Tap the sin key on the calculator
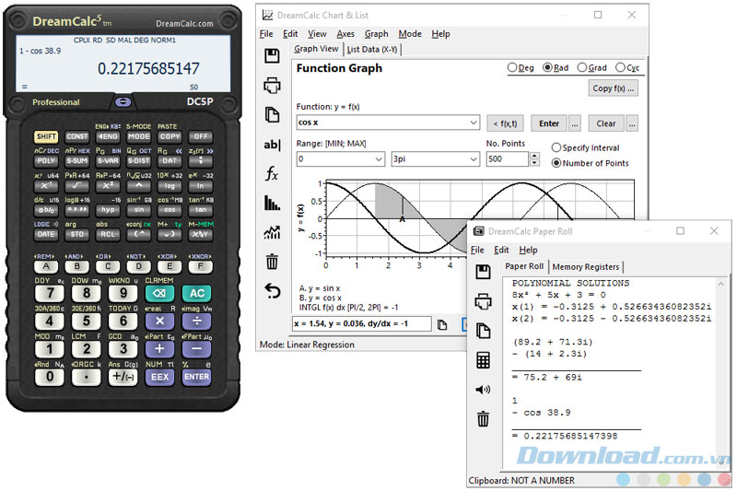 [139, 210]
